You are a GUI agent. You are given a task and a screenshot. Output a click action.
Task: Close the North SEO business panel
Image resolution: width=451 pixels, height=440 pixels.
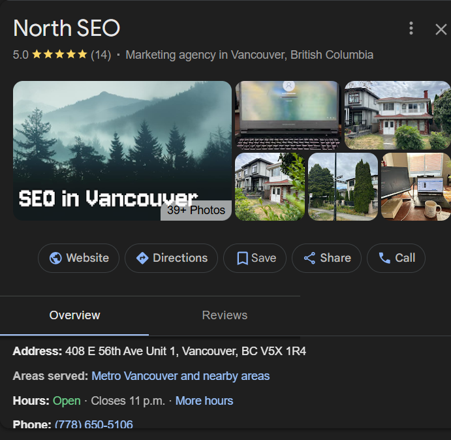pyautogui.click(x=441, y=29)
